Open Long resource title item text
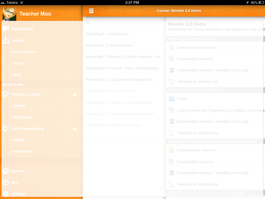The image size is (265, 199). click(x=220, y=110)
